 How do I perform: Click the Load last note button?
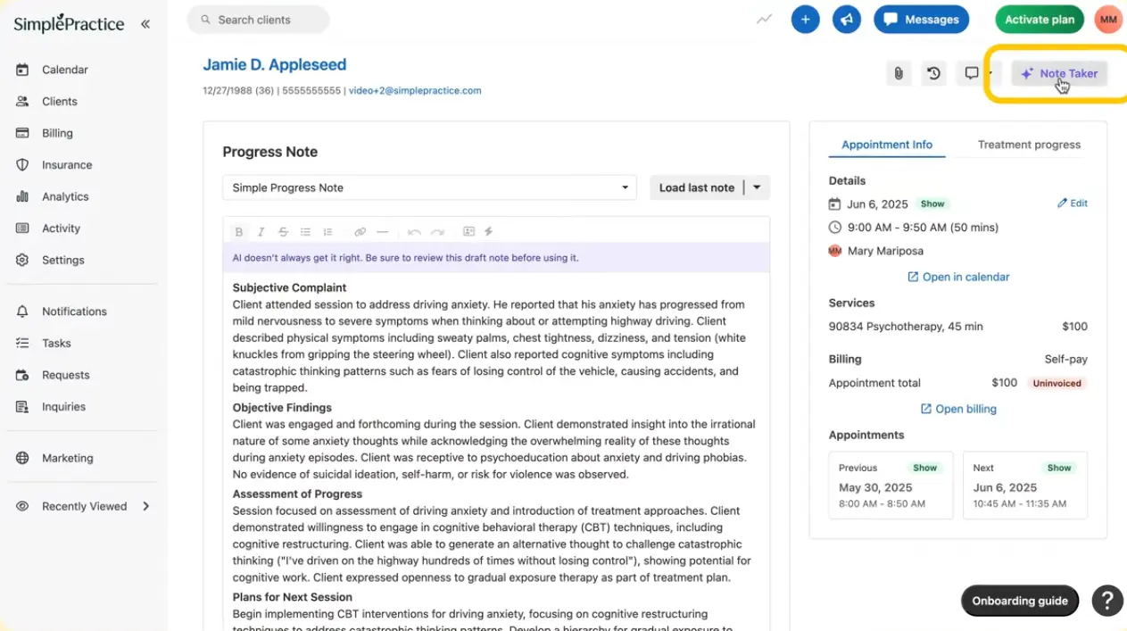[x=697, y=187]
